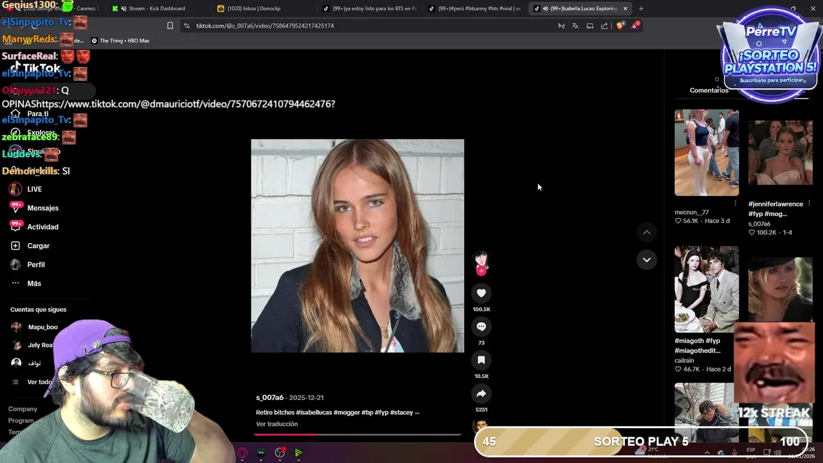
Task: Open the taskbar app with the red notification dot
Action: pos(280,453)
